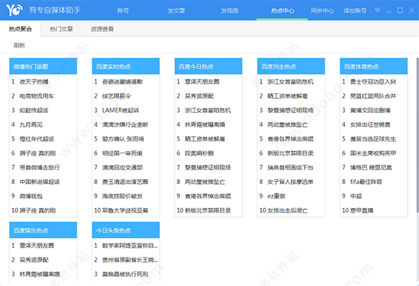Click 浙江女首富陷危机 in 百度民生热点
This screenshot has height=286, width=419.
[x=291, y=82]
